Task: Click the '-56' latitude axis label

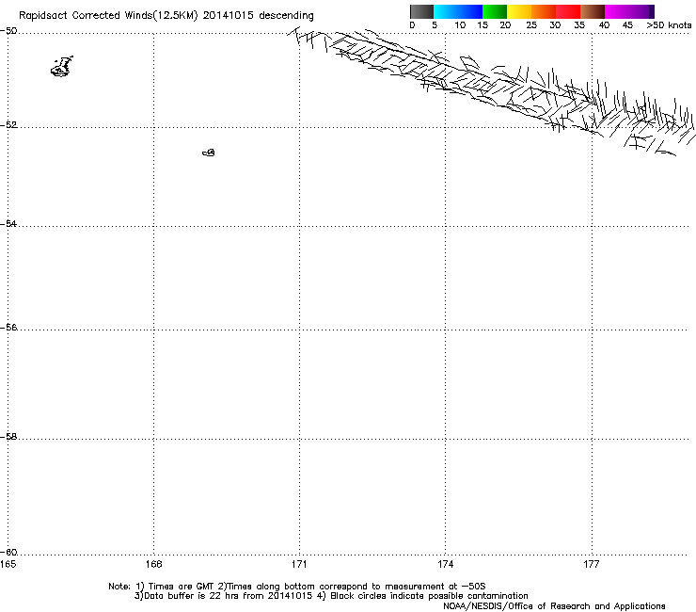Action: click(8, 328)
